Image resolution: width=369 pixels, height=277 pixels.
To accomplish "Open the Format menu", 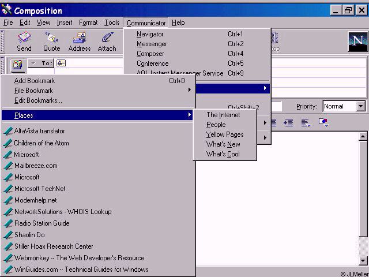I will [88, 23].
